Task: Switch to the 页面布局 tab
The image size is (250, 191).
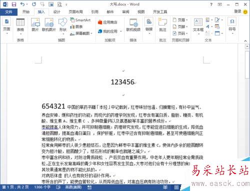Action: [76, 12]
